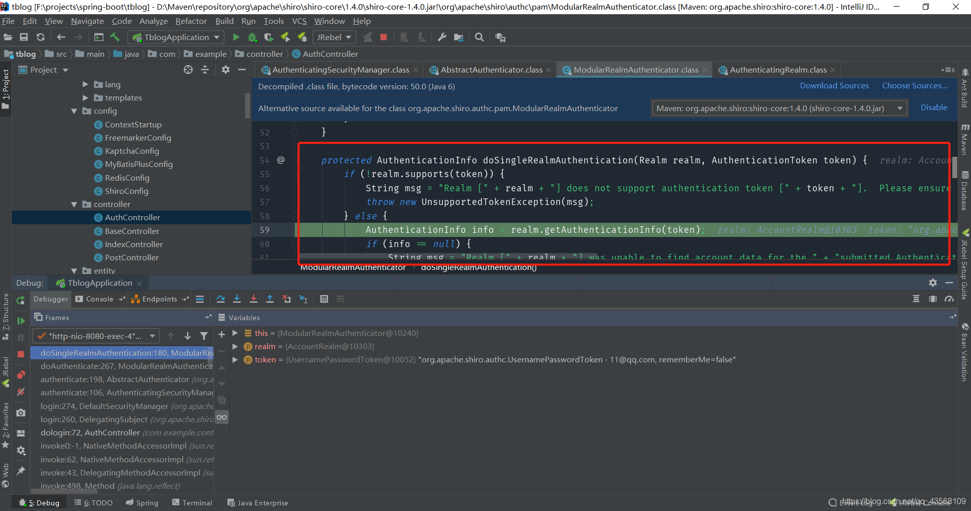
Task: Click Run to Cursor debugger icon
Action: pos(303,299)
